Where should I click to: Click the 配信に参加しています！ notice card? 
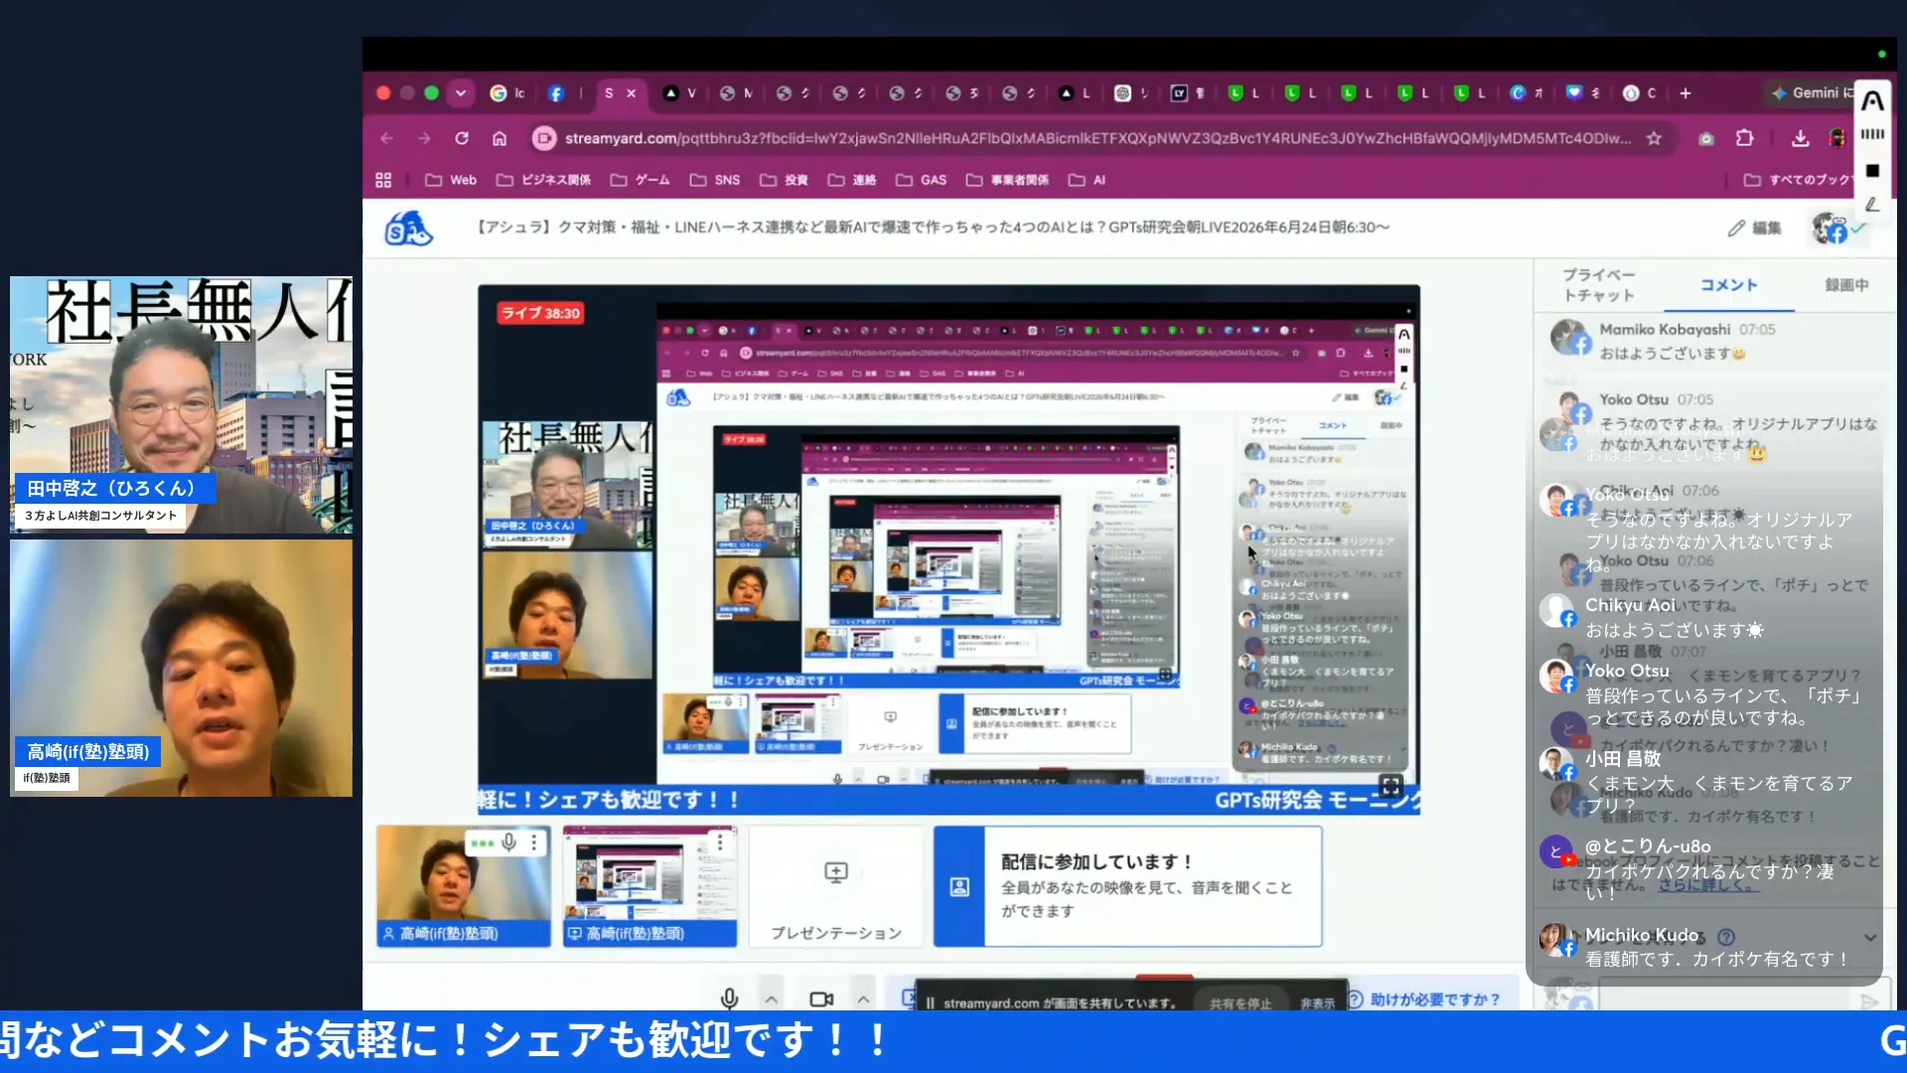tap(1127, 885)
